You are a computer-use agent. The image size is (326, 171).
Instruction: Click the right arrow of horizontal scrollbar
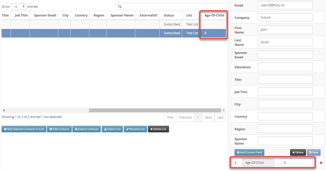point(223,111)
